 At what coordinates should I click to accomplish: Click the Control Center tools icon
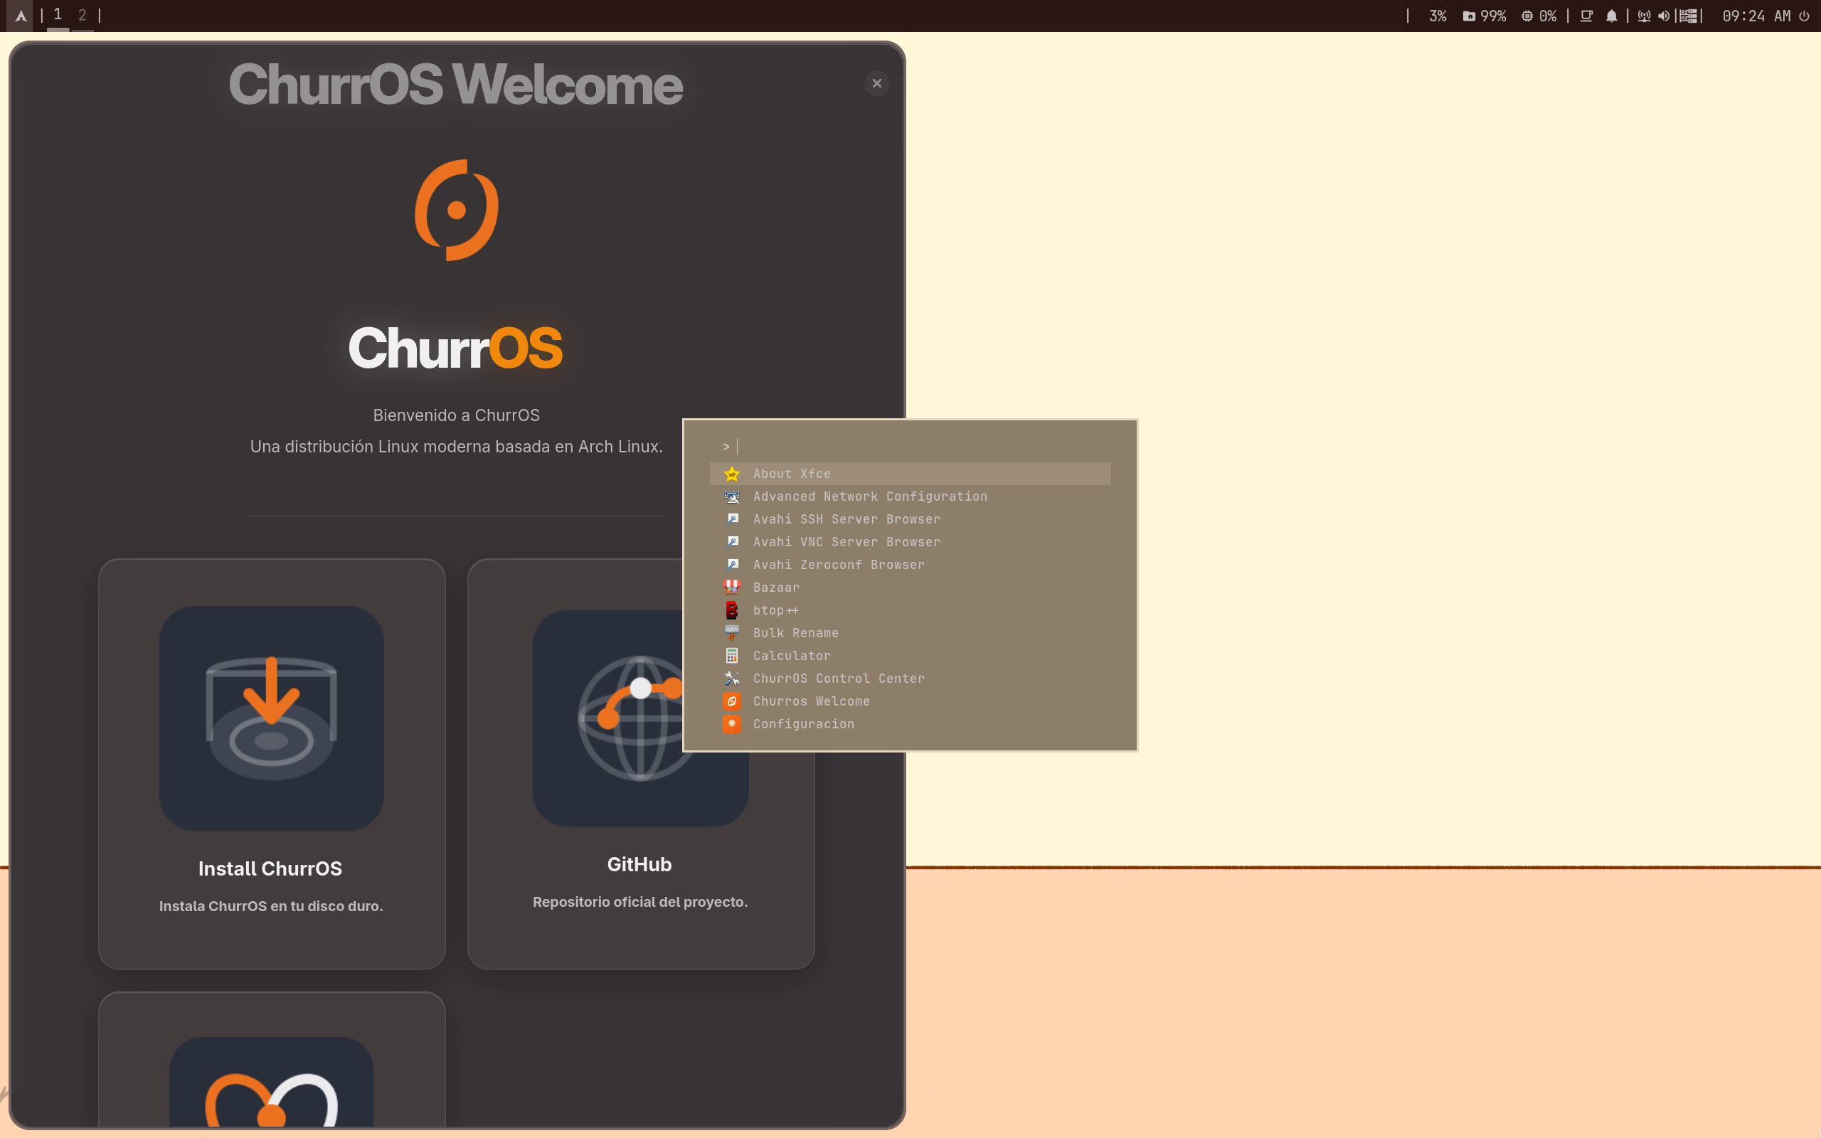click(x=731, y=678)
